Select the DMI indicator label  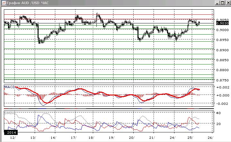(8, 113)
